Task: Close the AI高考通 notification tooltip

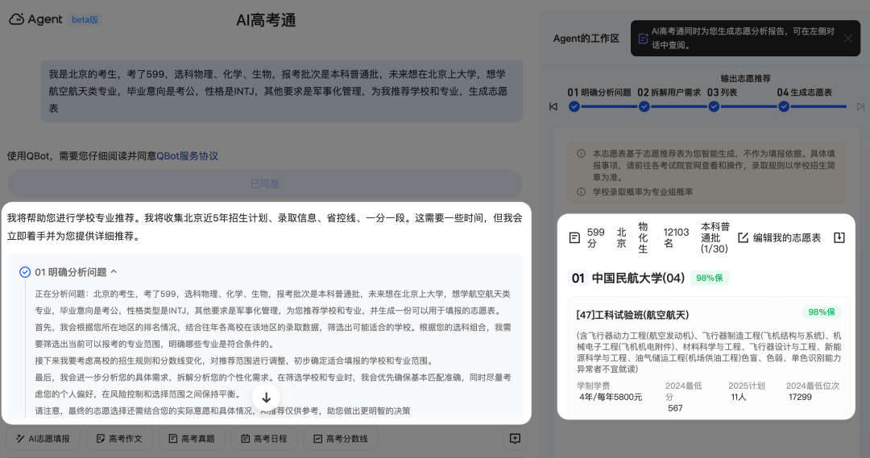Action: 847,38
